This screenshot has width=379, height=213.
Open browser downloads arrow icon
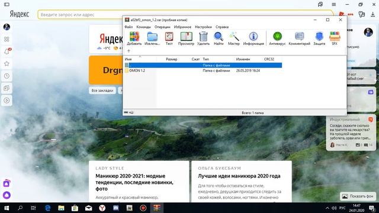(372, 14)
